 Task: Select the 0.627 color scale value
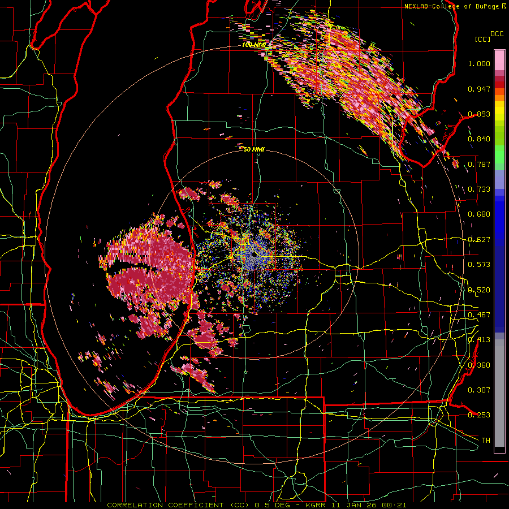coord(479,240)
